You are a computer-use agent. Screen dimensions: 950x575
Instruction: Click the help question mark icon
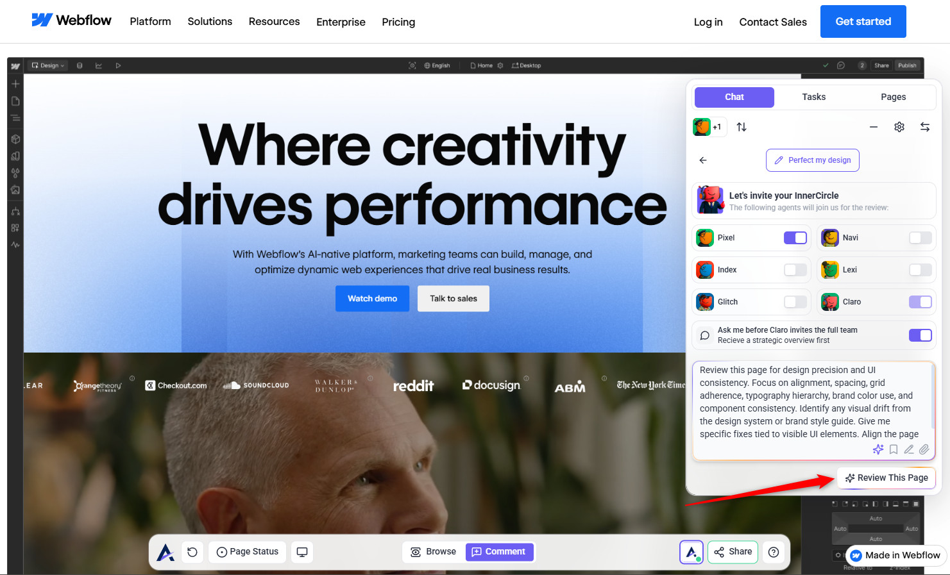tap(774, 552)
